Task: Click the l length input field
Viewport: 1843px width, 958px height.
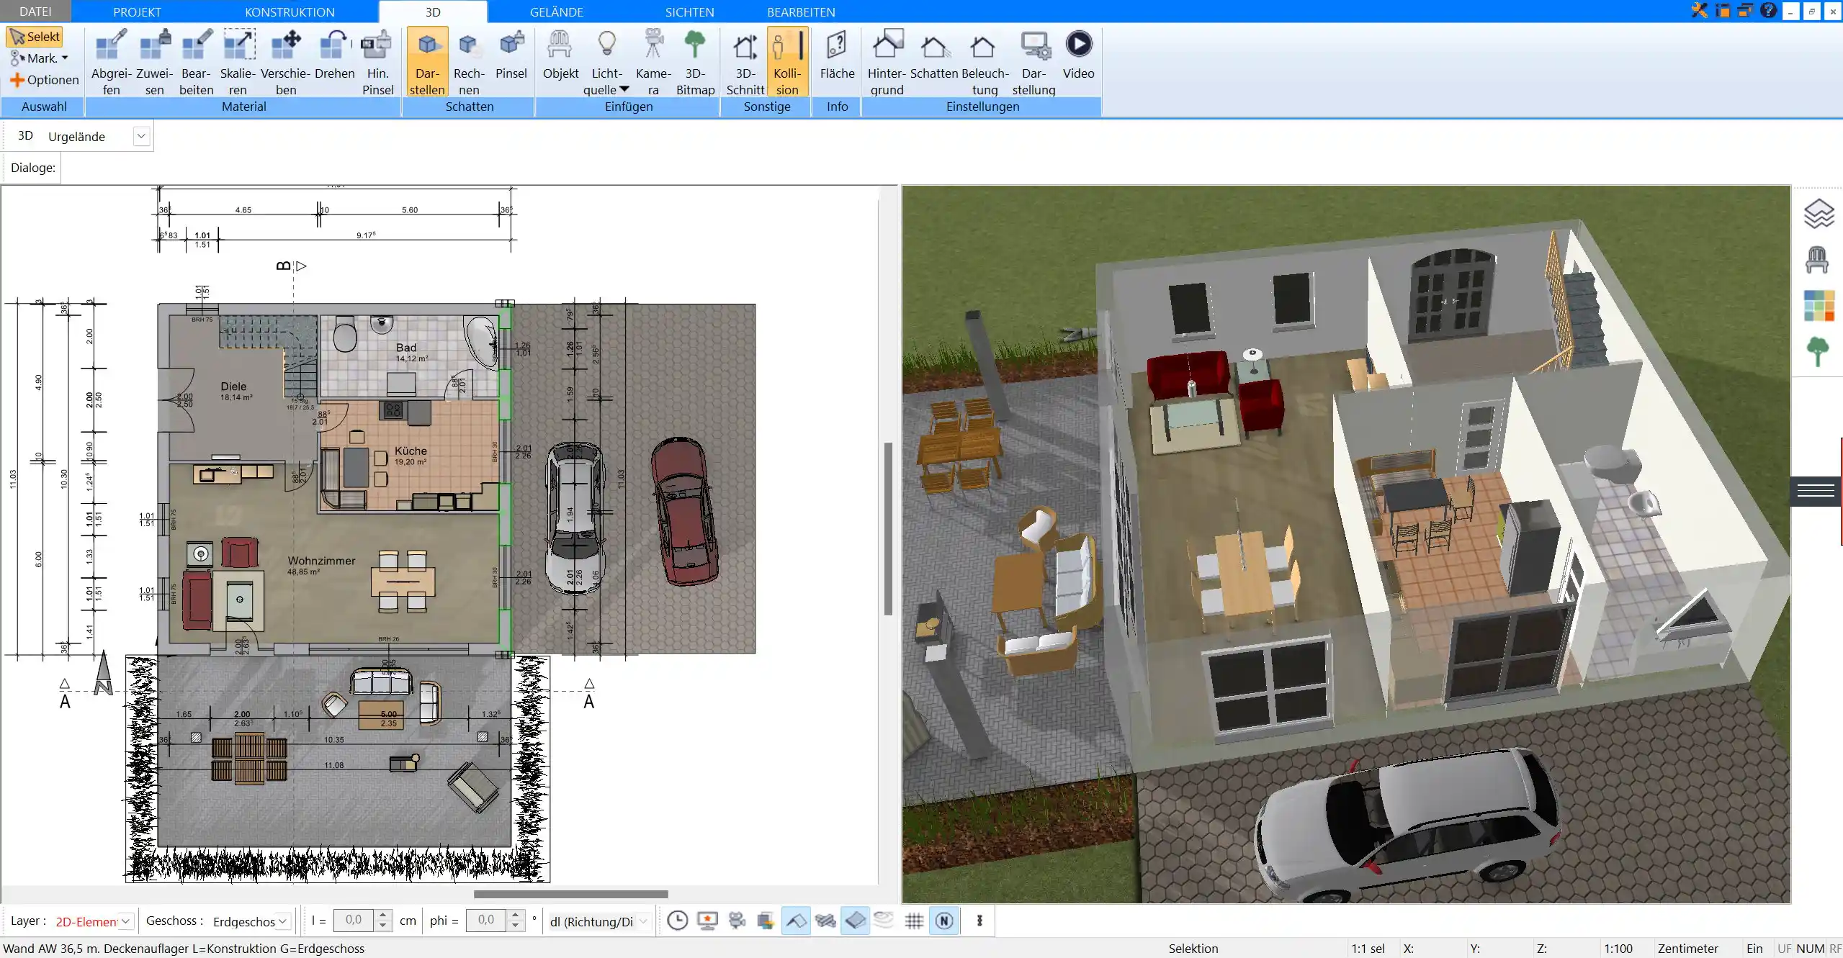Action: pos(354,920)
